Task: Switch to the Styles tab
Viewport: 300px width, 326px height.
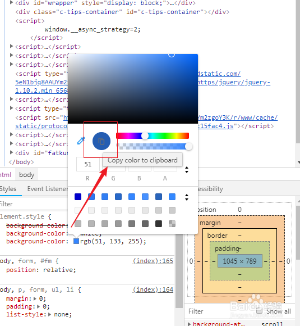Action: (8, 189)
